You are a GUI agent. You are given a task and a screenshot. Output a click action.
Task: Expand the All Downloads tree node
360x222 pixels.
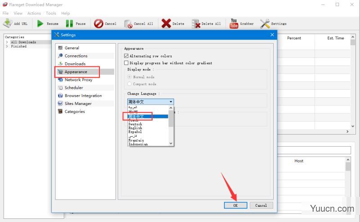pos(7,42)
